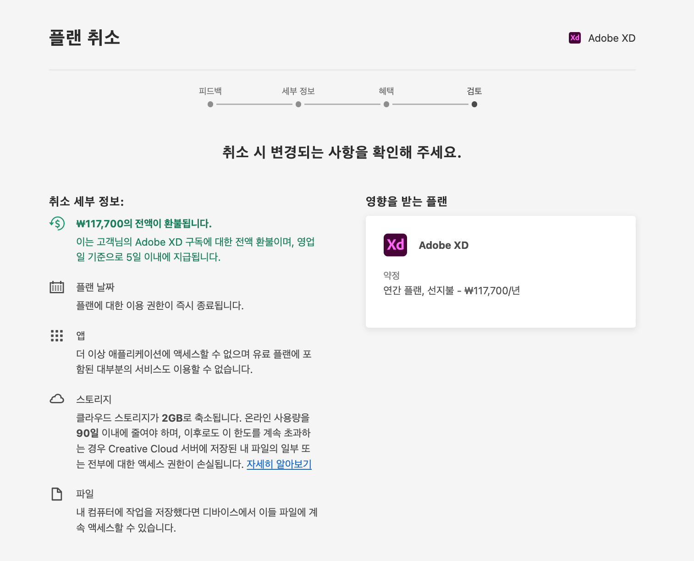
Task: Select the 세부 정보 step dot
Action: click(x=298, y=104)
